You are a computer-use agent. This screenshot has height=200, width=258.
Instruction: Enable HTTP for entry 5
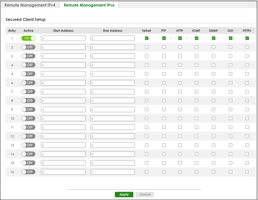click(180, 74)
